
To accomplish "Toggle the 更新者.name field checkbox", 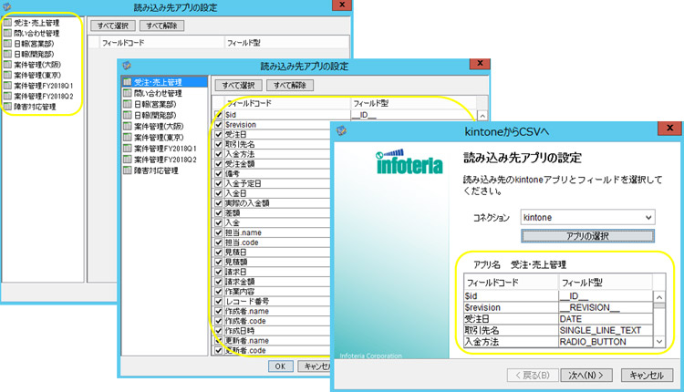I will point(219,340).
